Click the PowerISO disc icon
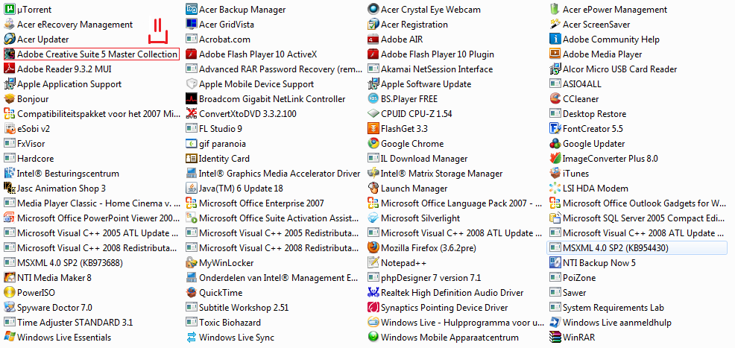 click(x=9, y=293)
